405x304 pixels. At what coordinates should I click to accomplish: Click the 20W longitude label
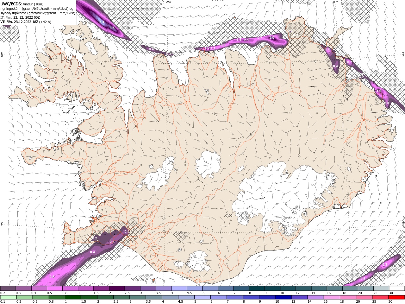pyautogui.click(x=168, y=2)
